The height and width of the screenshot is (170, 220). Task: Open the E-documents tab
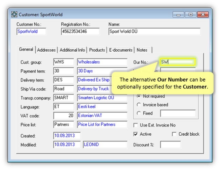click(x=121, y=50)
